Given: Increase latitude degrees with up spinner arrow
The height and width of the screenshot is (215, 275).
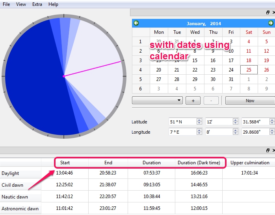Looking at the screenshot, I should tap(199, 120).
